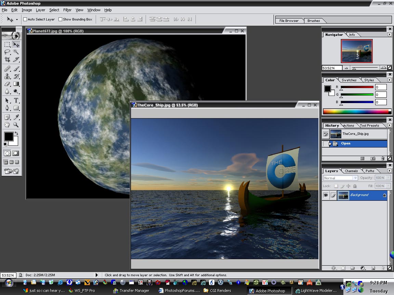Create new snapshot in History panel
This screenshot has height=295, width=394.
coord(373,158)
